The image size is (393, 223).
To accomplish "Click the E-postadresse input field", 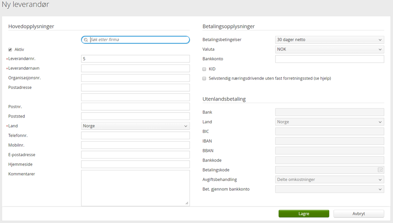I will [135, 155].
